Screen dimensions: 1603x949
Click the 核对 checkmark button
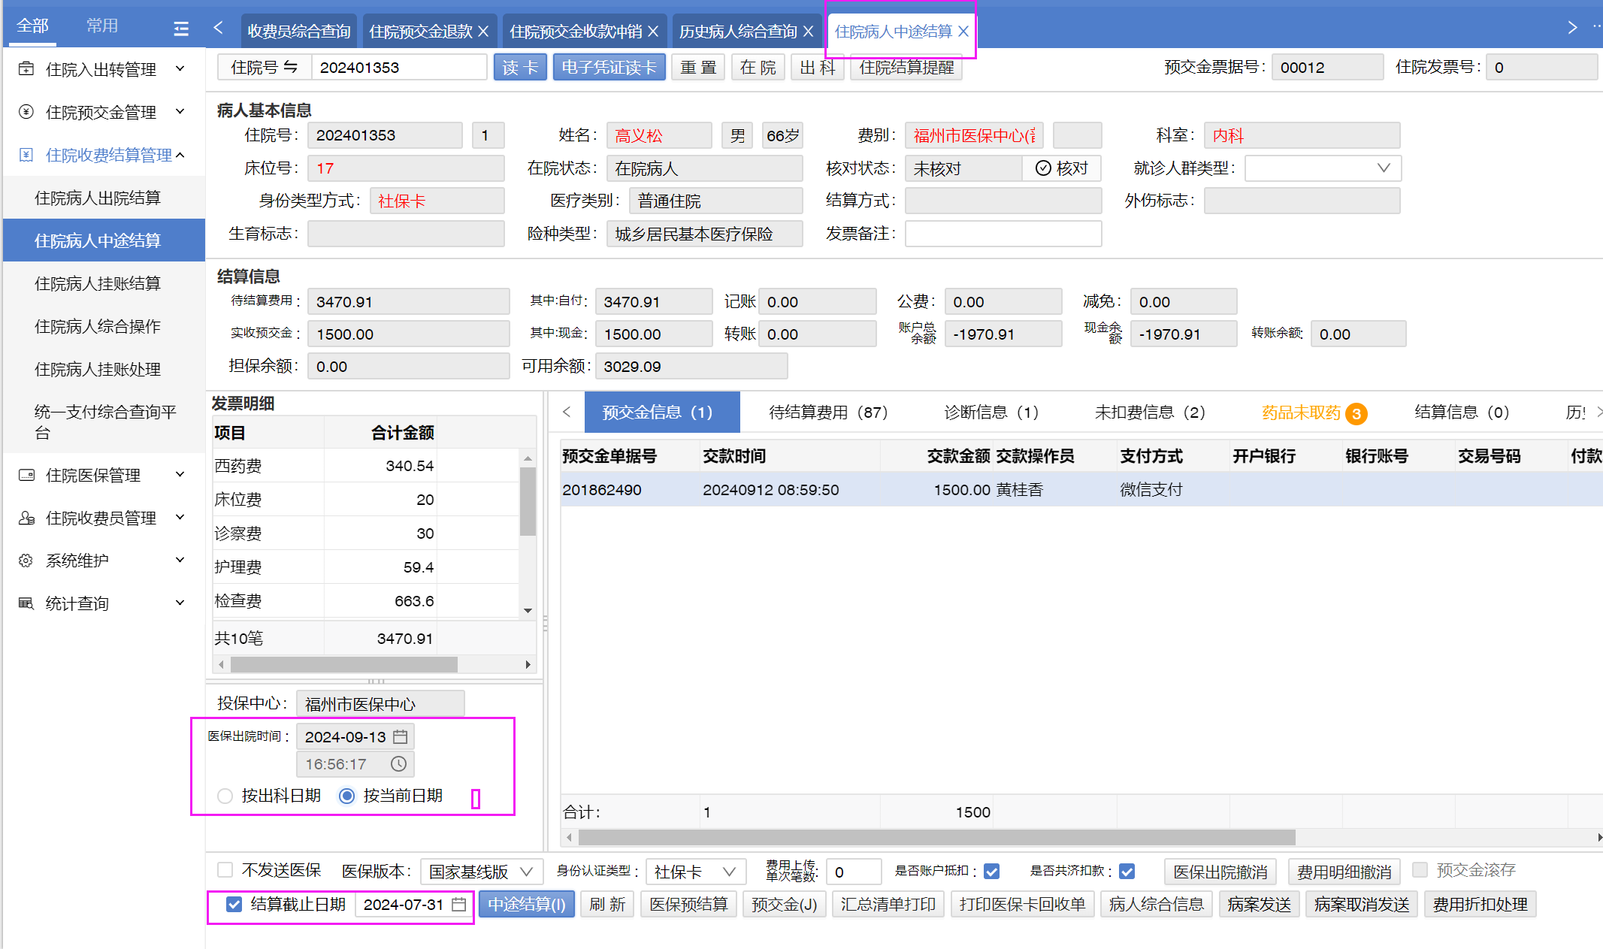pyautogui.click(x=1061, y=168)
